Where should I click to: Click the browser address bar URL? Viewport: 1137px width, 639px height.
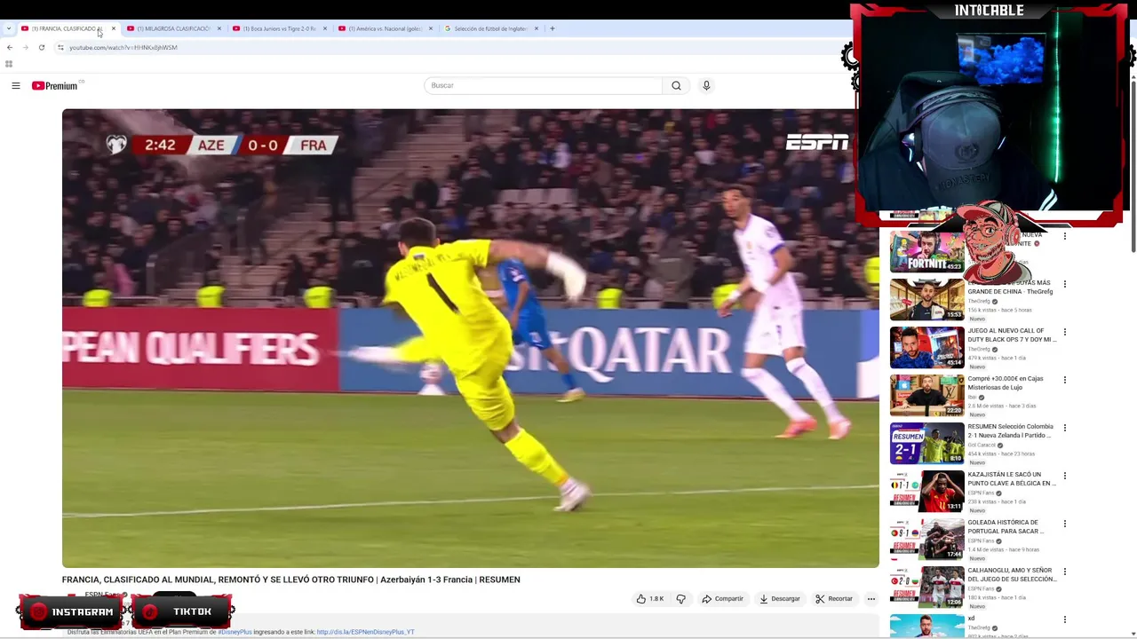[x=123, y=47]
